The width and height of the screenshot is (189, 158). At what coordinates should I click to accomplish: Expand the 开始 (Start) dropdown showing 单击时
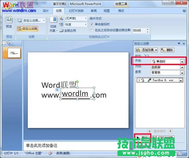point(182,61)
